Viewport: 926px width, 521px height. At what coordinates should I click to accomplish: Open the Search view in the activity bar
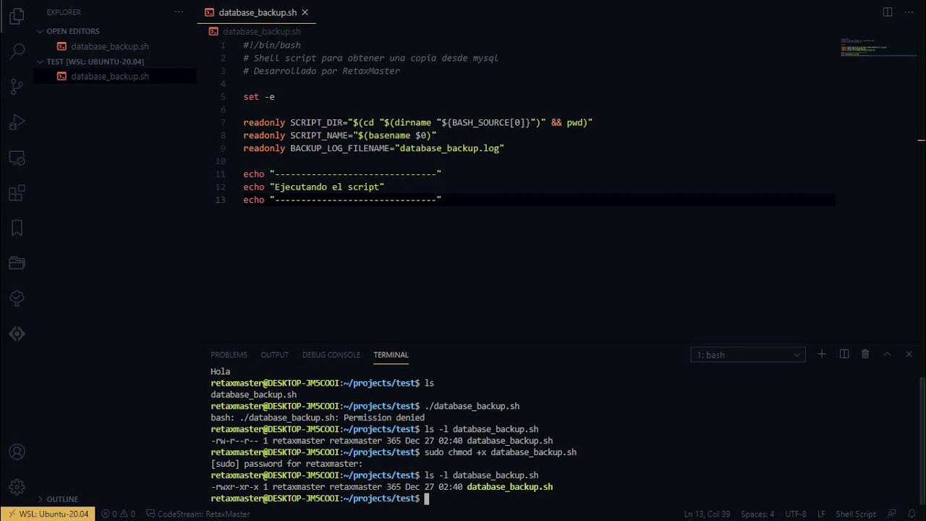click(x=17, y=51)
